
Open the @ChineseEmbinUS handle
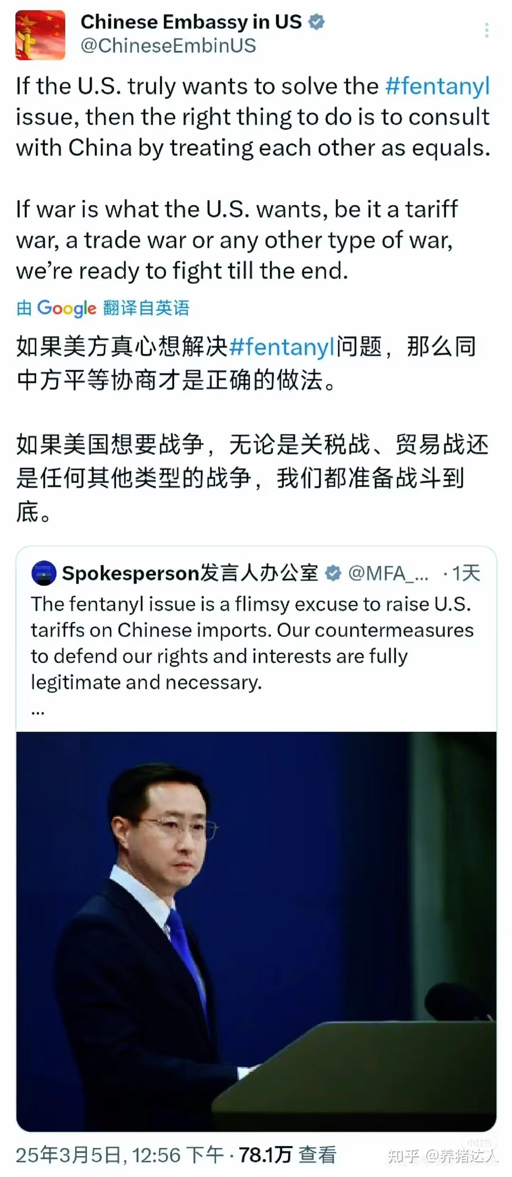pos(168,46)
